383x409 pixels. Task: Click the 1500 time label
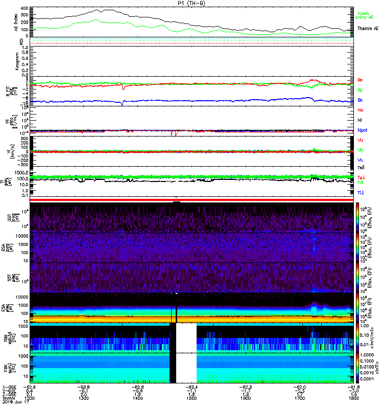(x=192, y=398)
